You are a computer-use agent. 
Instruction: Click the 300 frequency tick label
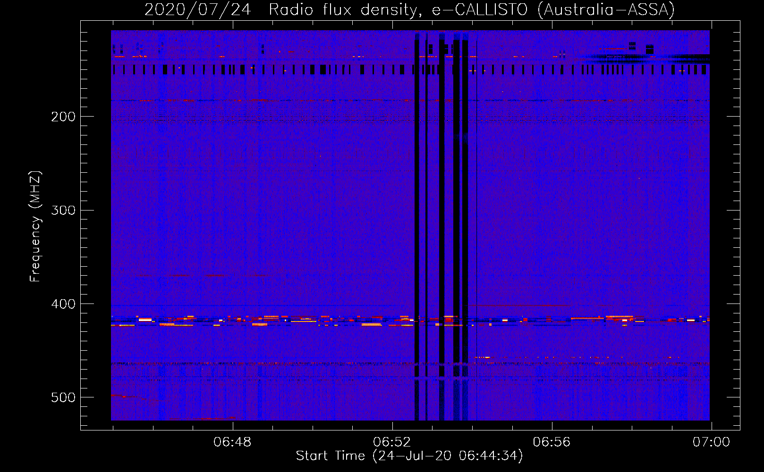click(x=63, y=210)
